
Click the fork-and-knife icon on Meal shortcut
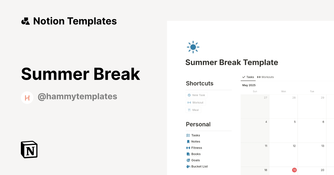pyautogui.click(x=189, y=110)
